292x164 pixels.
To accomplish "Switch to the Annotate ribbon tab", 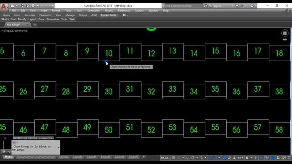I will 30,15.
